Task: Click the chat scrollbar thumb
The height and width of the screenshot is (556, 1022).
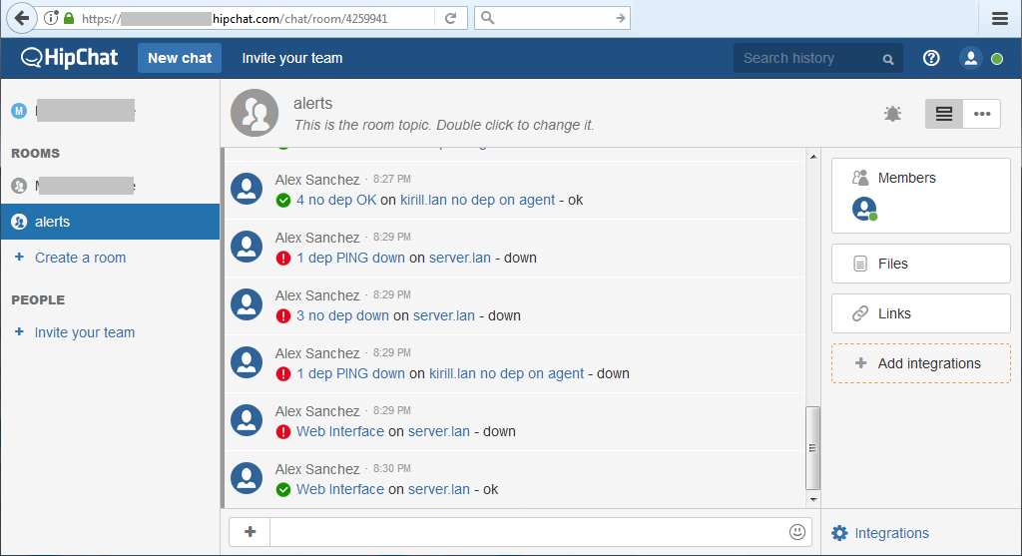Action: 812,448
